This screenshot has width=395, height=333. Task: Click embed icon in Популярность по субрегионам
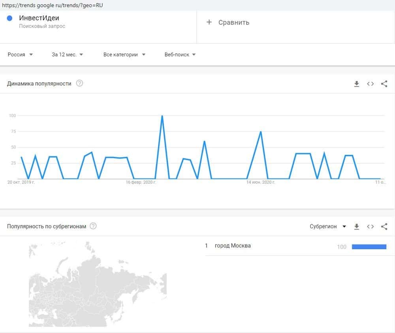[x=370, y=226]
